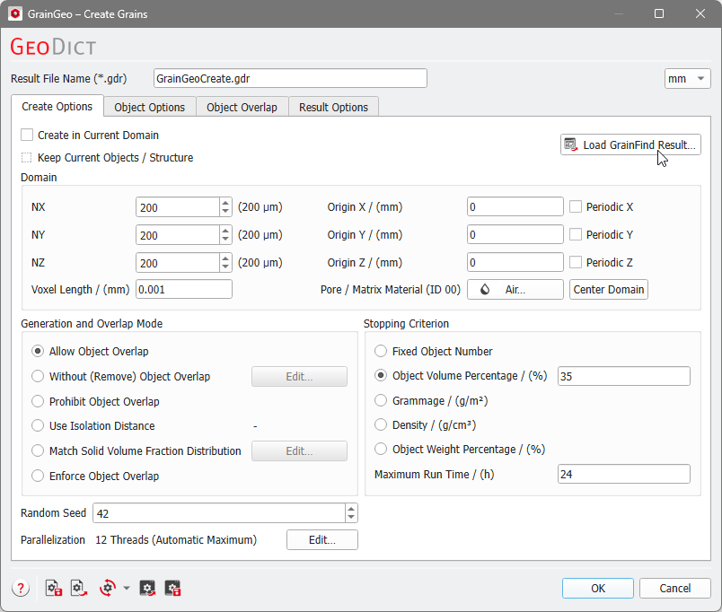This screenshot has width=722, height=612.
Task: Click the GrainGeo app icon in title bar
Action: 15,13
